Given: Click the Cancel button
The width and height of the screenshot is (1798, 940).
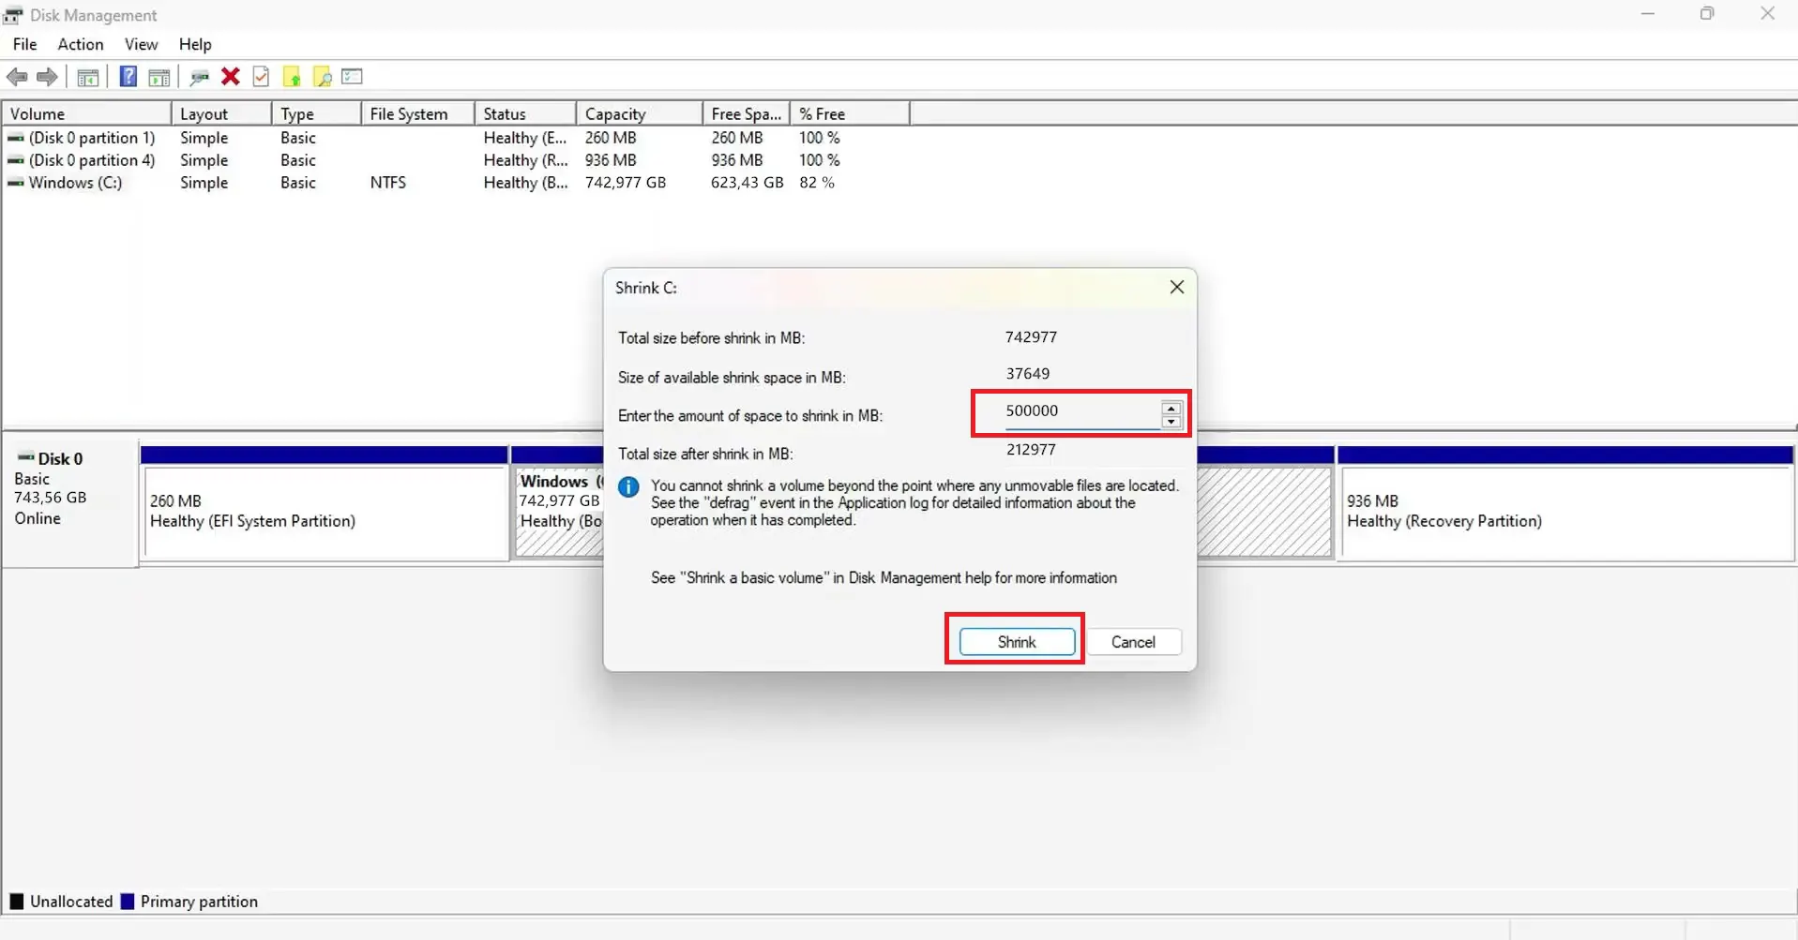Looking at the screenshot, I should coord(1133,641).
